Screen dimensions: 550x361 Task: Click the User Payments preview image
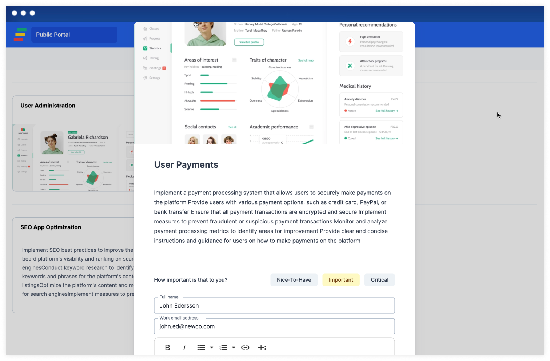pos(274,83)
